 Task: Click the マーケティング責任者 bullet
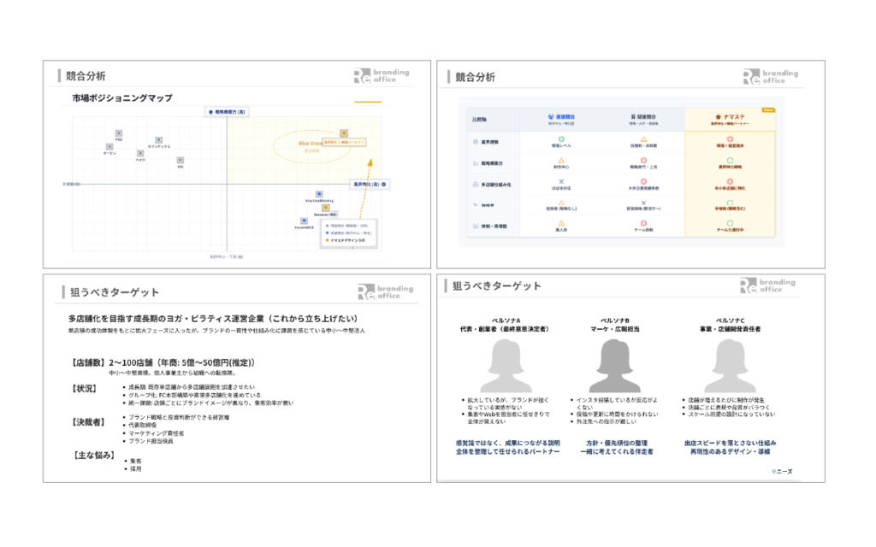click(157, 433)
